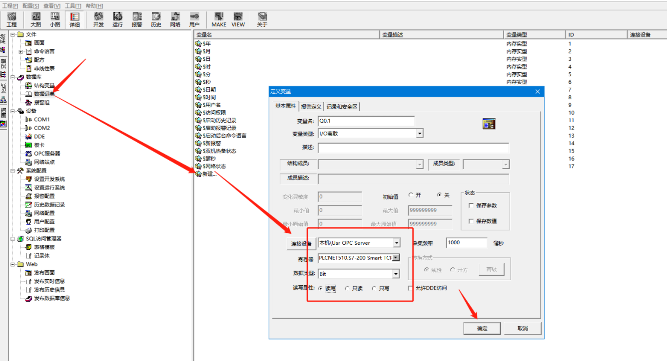Open the VIEW toolbar icon
This screenshot has height=361, width=667.
(x=238, y=19)
